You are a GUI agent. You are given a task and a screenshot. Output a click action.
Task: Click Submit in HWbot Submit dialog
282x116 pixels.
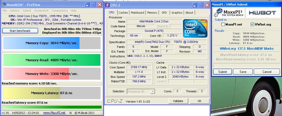coord(222,72)
